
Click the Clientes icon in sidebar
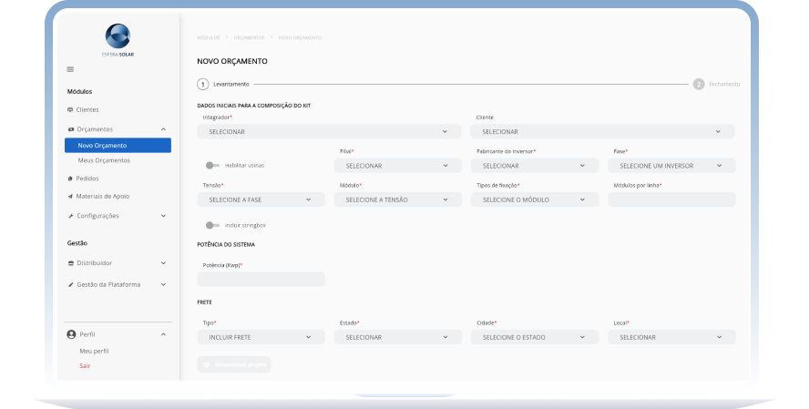pos(70,109)
